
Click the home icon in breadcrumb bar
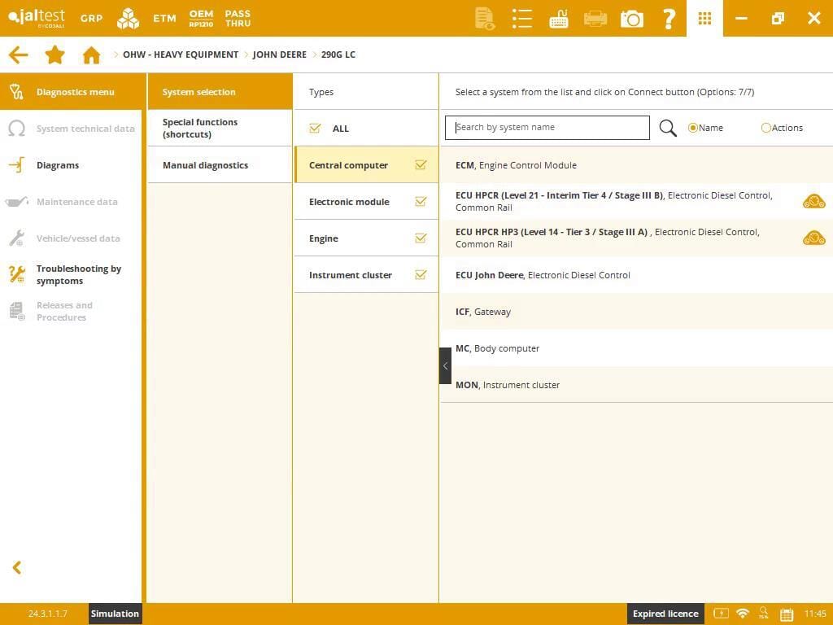(91, 55)
